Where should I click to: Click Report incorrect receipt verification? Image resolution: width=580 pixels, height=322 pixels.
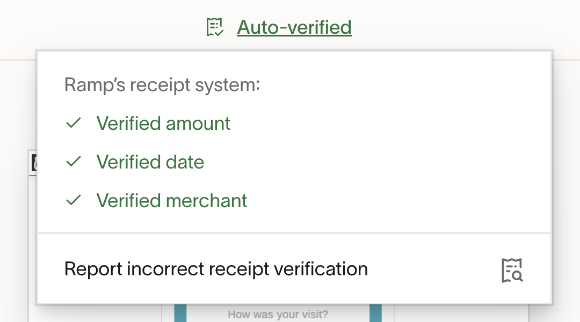click(x=216, y=268)
